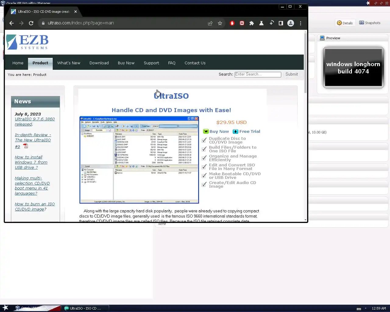Close the UltraISO browser tab
390x312 pixels.
[x=76, y=12]
